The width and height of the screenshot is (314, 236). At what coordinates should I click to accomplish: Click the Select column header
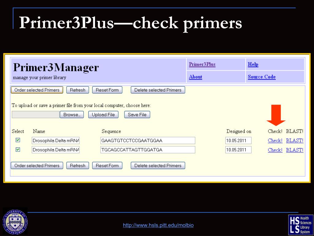tap(18, 132)
